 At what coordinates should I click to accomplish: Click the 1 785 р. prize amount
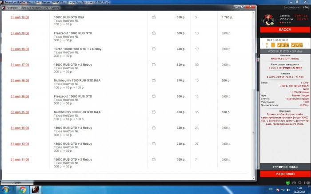pyautogui.click(x=227, y=17)
